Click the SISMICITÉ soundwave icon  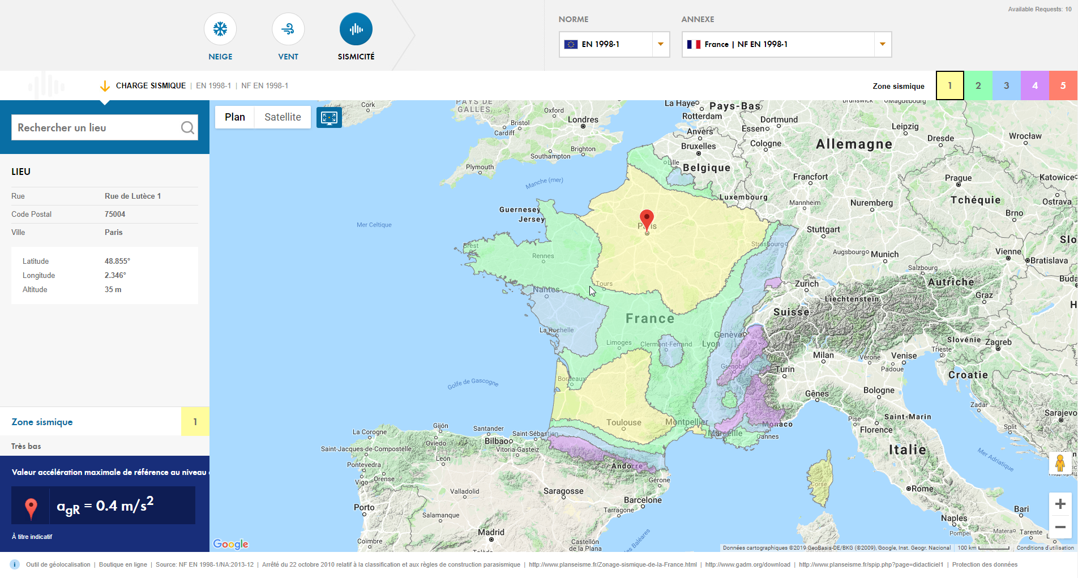click(356, 28)
